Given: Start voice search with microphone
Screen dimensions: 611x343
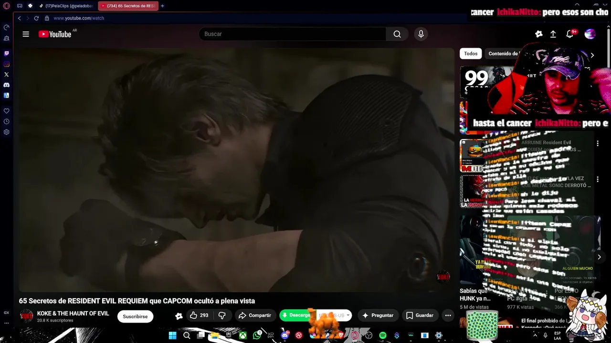Looking at the screenshot, I should (421, 34).
